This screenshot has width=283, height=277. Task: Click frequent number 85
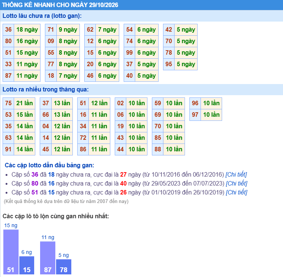coord(158,138)
